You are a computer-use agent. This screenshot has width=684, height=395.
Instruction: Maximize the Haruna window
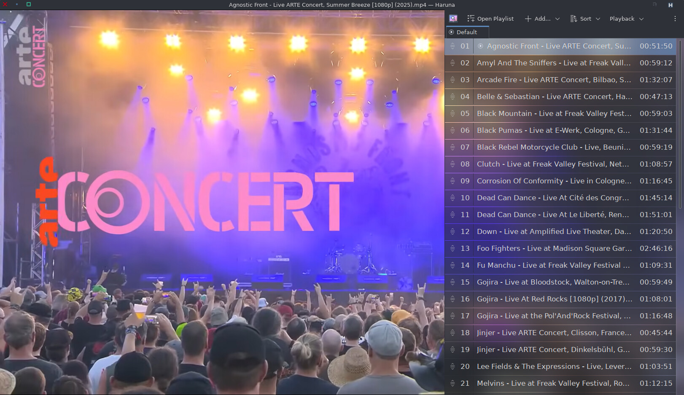tap(29, 5)
